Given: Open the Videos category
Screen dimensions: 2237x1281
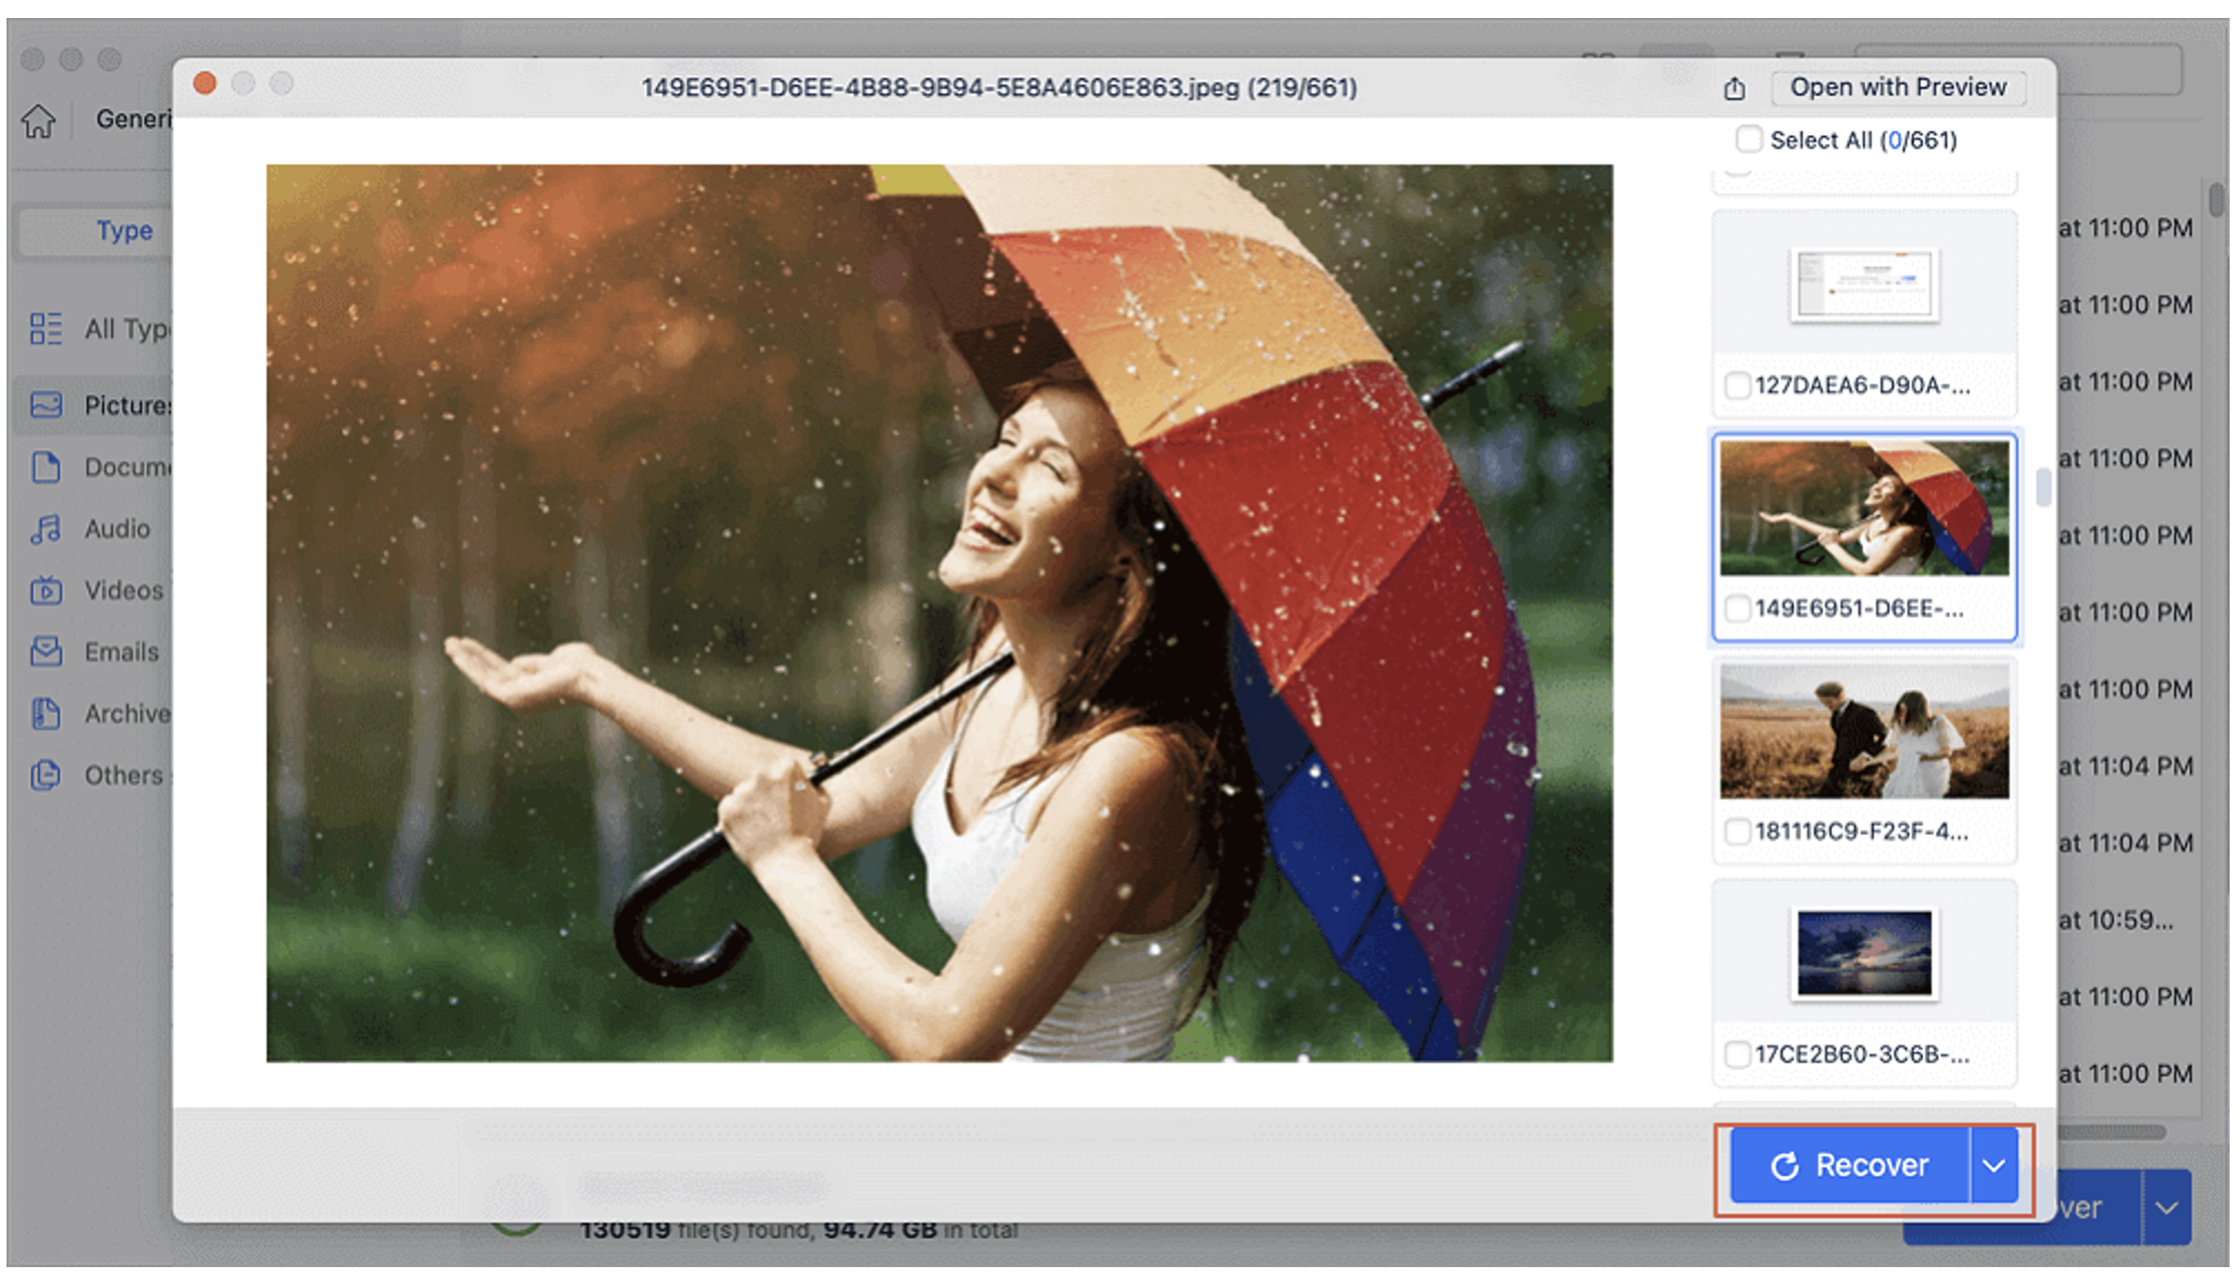Looking at the screenshot, I should 46,591.
